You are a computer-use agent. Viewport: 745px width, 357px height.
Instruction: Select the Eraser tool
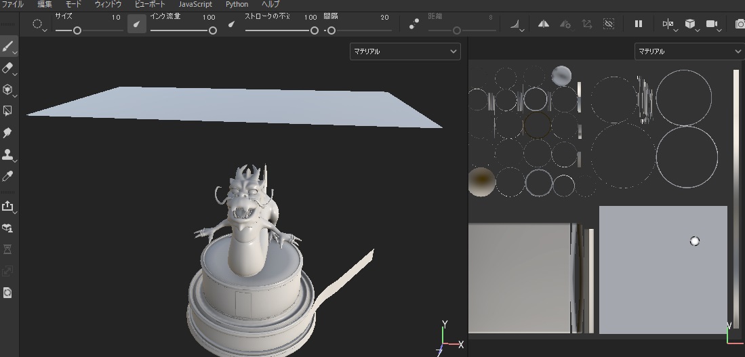point(7,68)
